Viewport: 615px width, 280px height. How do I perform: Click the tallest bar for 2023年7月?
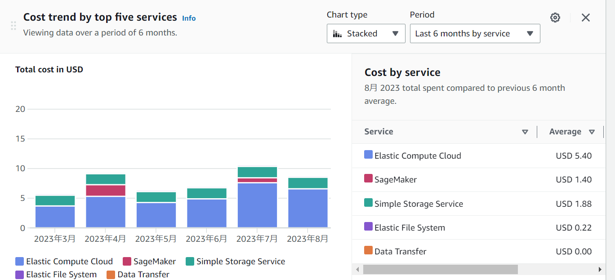point(257,198)
